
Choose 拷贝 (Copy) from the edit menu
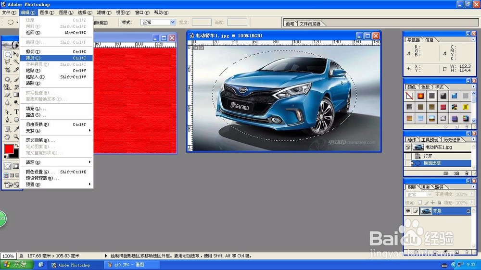[x=56, y=58]
